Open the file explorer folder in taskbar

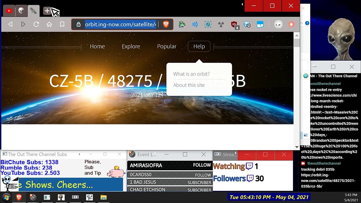pos(104,197)
